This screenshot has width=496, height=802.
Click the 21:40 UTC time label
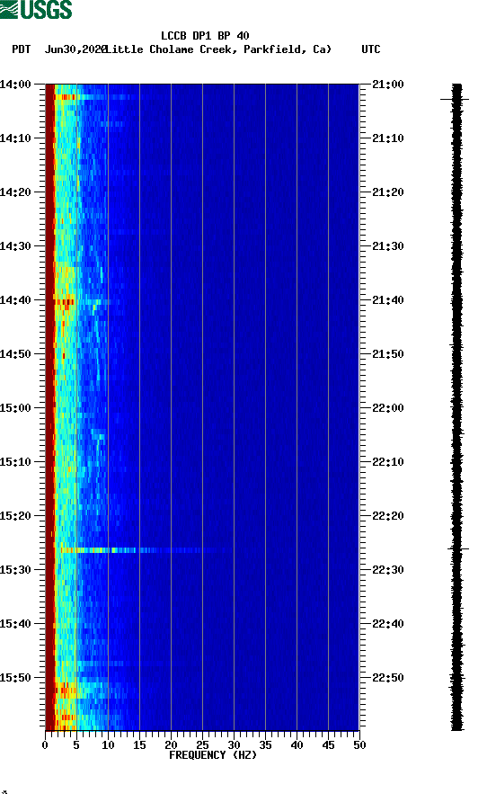pyautogui.click(x=388, y=300)
